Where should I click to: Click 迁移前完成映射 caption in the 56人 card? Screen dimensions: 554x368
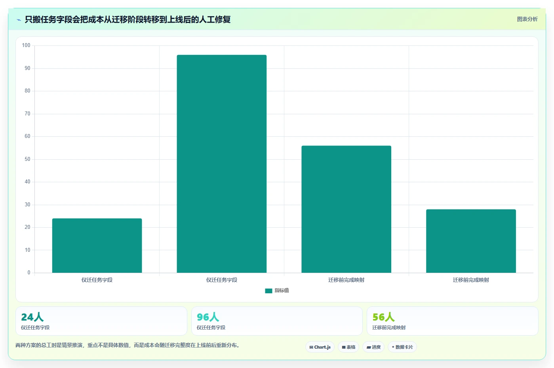(x=389, y=328)
